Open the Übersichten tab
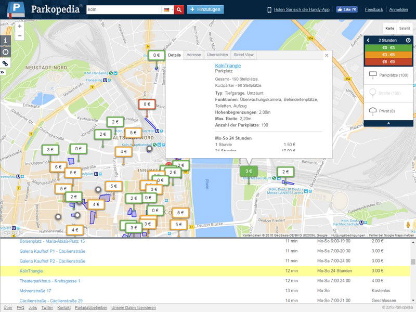 (x=217, y=55)
